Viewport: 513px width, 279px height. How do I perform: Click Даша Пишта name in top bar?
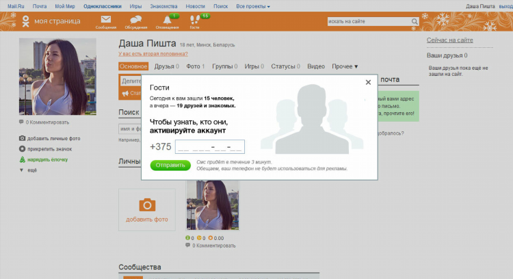click(x=480, y=6)
